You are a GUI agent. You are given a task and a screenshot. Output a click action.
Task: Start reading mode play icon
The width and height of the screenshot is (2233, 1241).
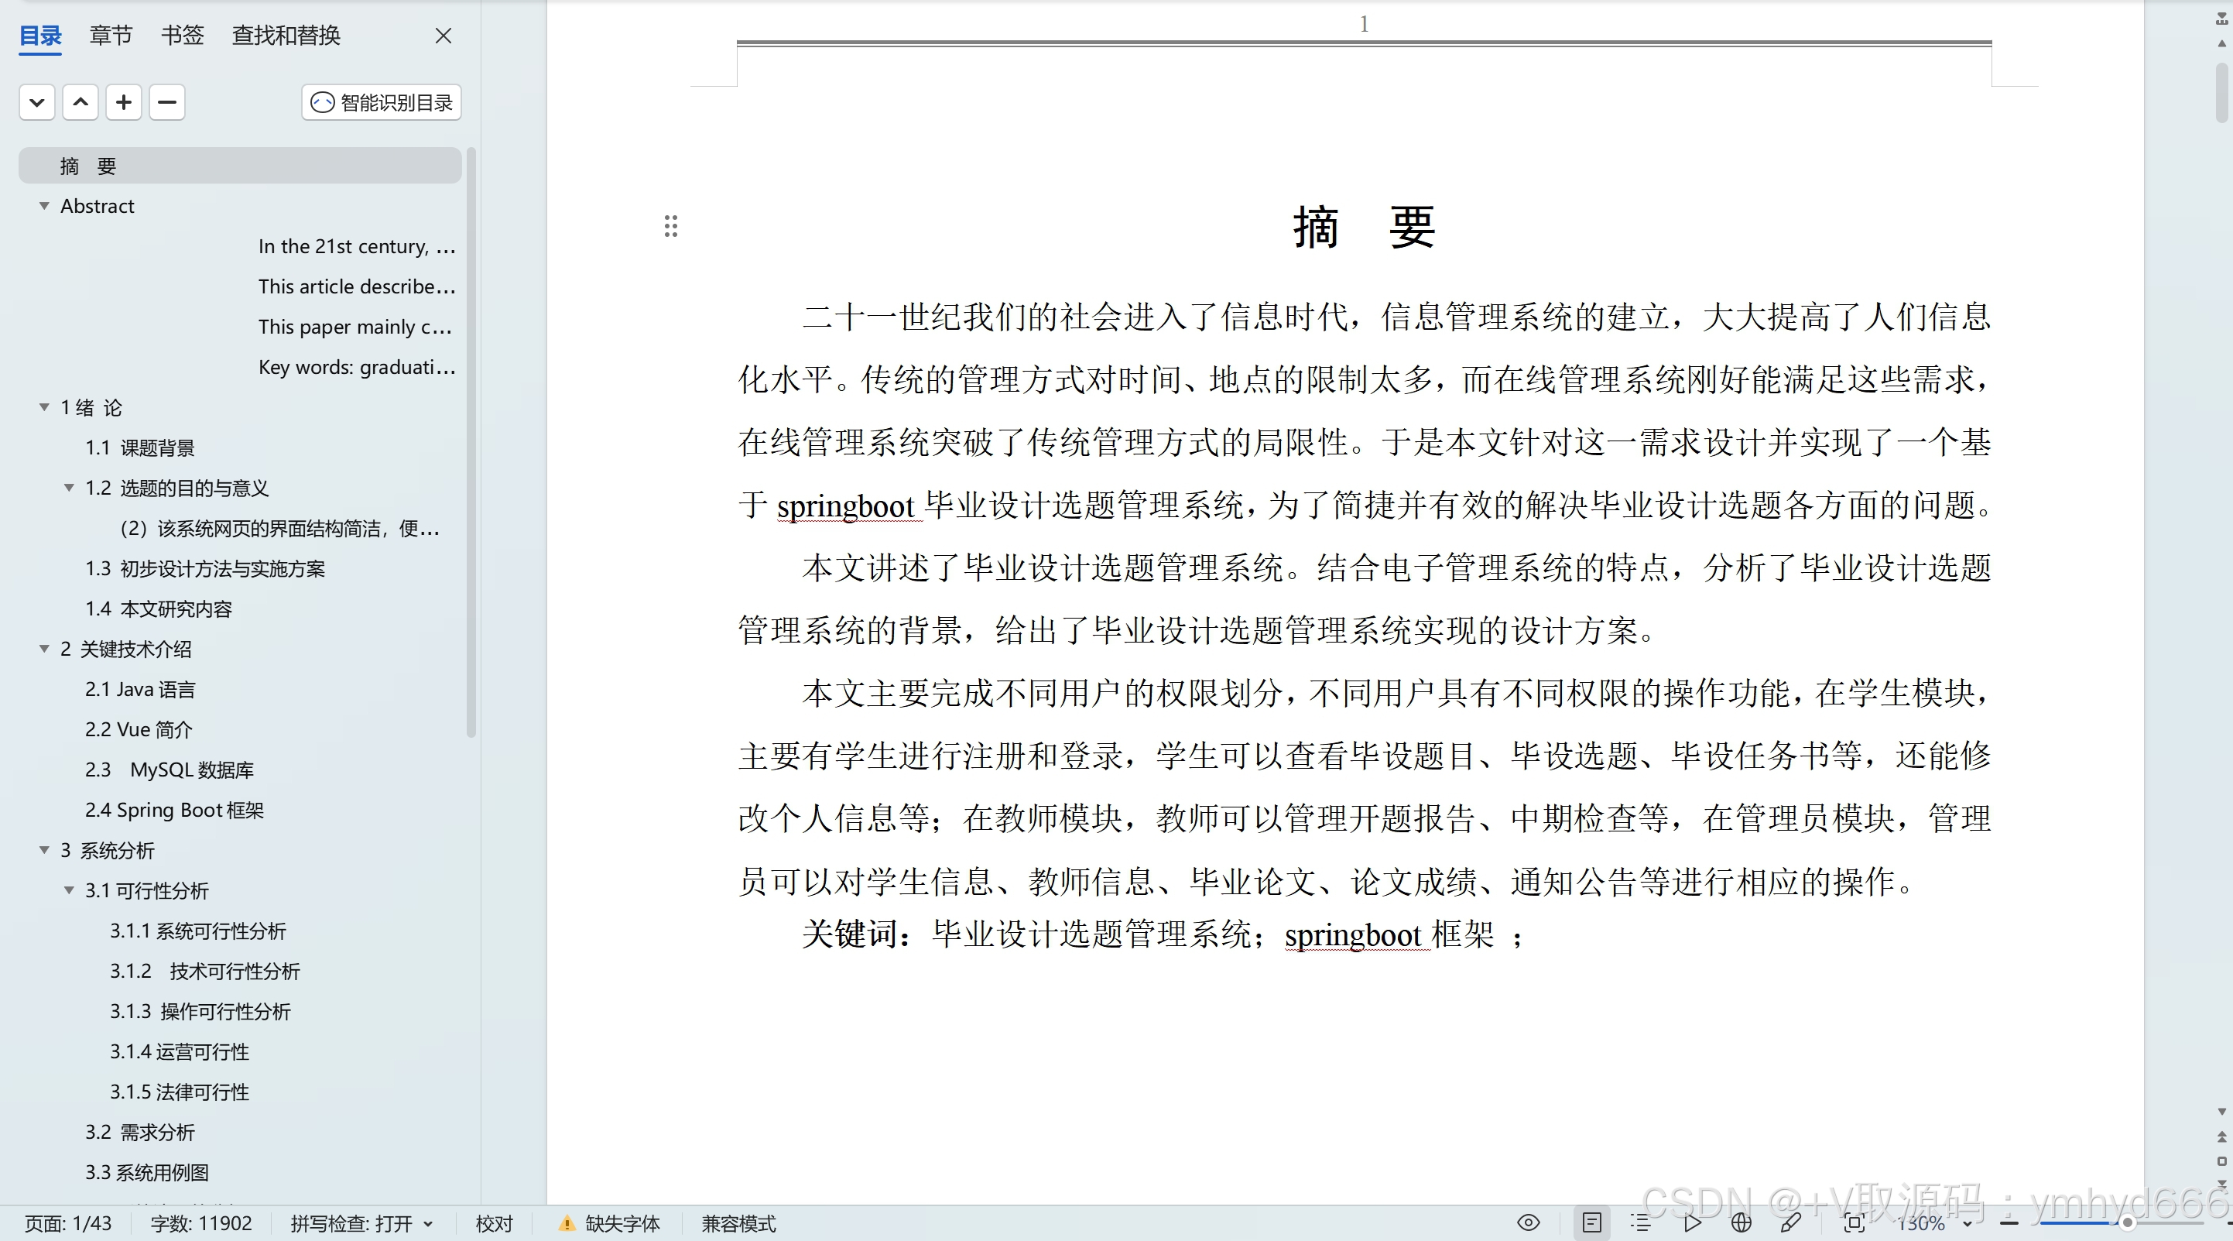[x=1691, y=1222]
